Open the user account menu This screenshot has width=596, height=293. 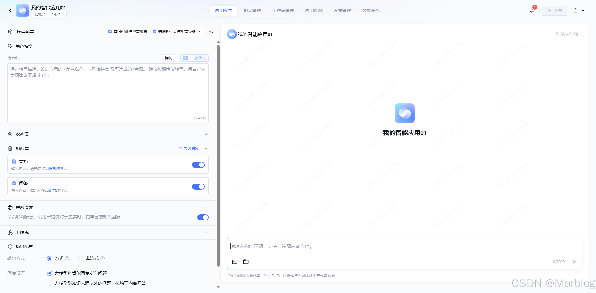coord(576,11)
